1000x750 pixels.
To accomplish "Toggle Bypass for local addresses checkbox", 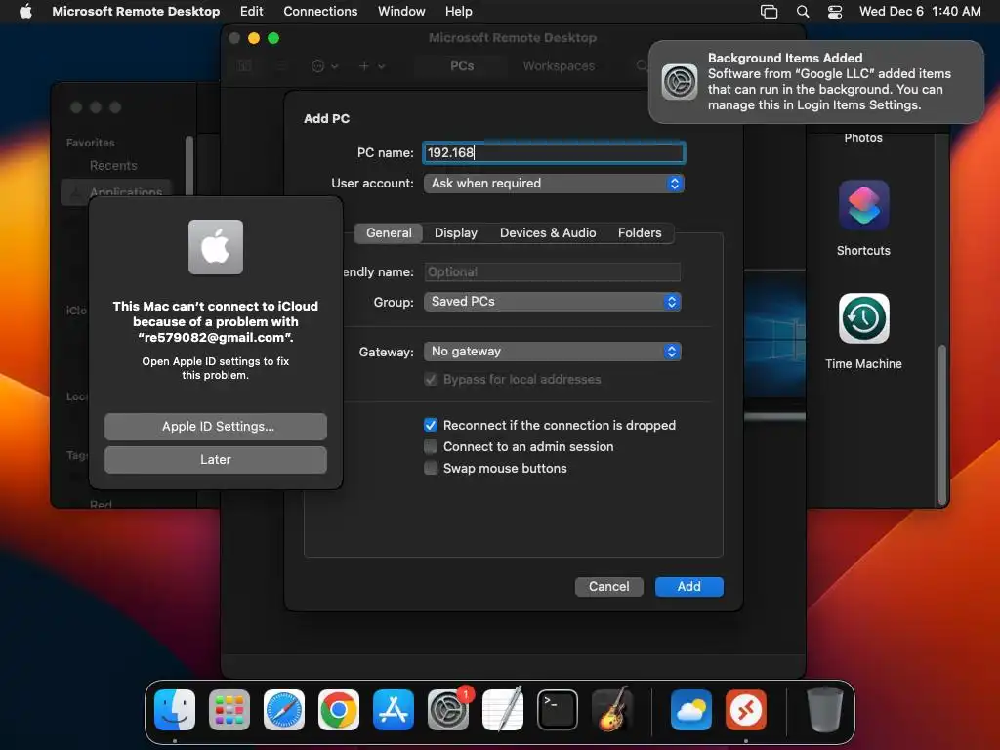I will (431, 380).
